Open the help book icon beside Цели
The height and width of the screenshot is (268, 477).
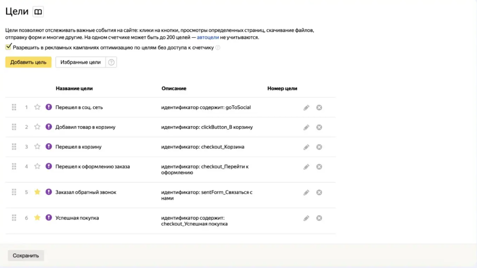[38, 12]
